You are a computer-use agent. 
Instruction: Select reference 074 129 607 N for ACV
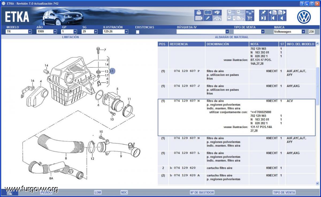[x=187, y=101]
